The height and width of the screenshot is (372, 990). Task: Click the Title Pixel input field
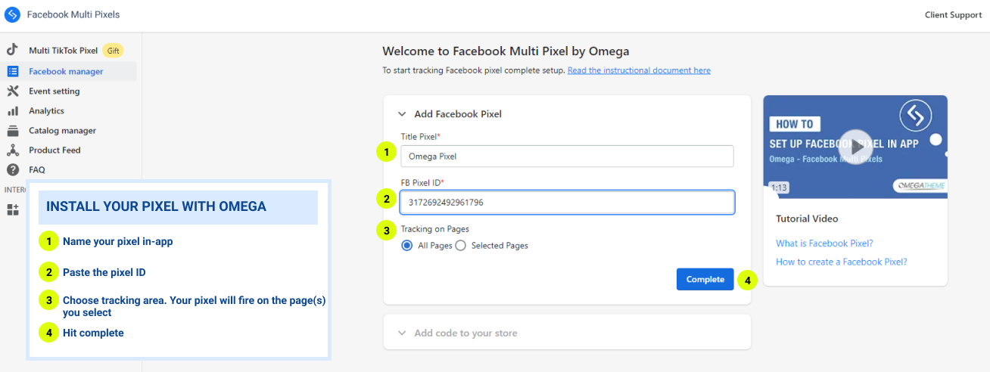pos(567,157)
